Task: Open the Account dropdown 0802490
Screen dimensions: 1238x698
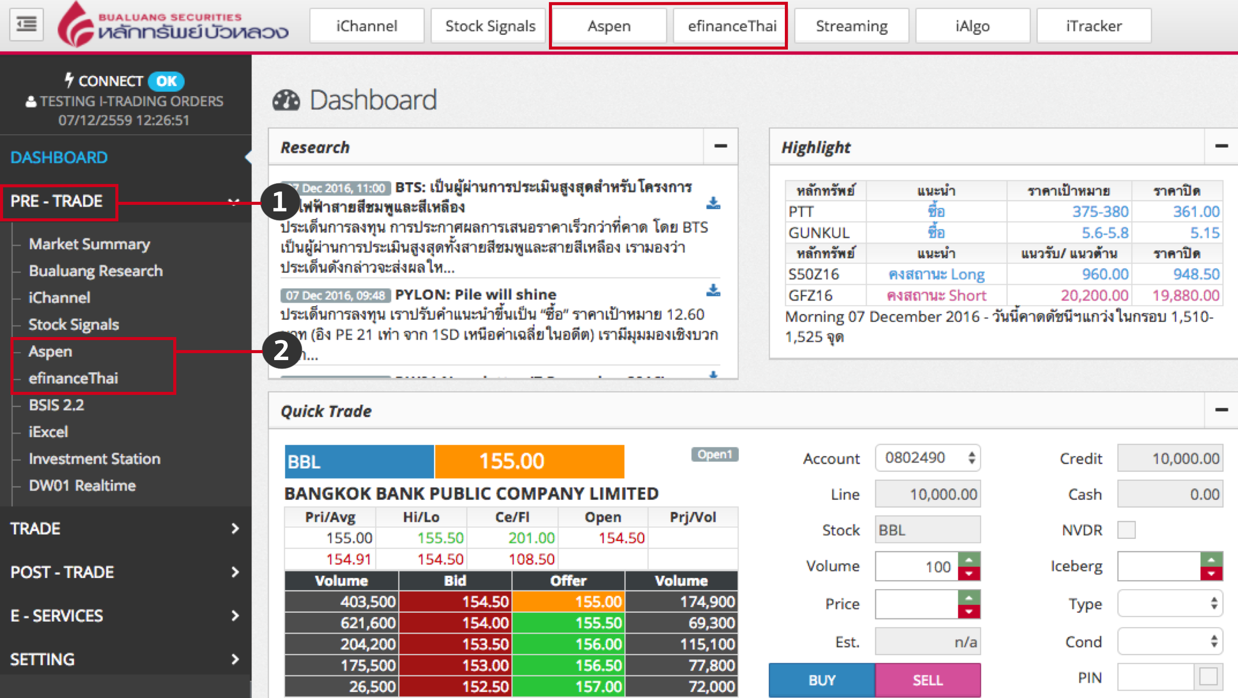Action: (928, 458)
